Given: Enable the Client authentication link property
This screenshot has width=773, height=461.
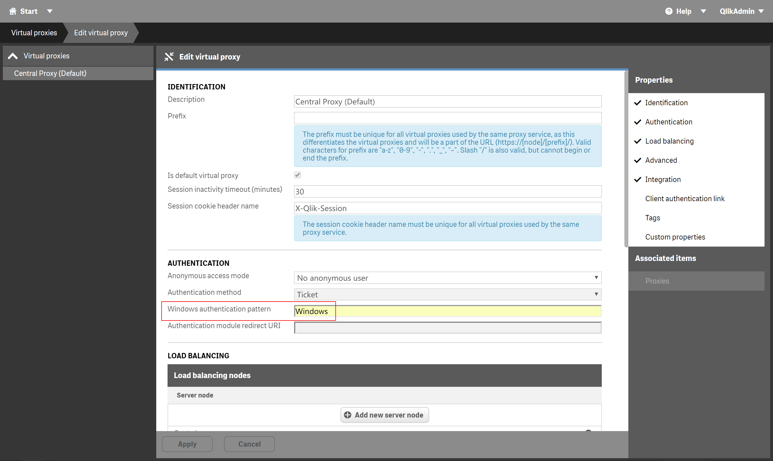Looking at the screenshot, I should tap(684, 199).
